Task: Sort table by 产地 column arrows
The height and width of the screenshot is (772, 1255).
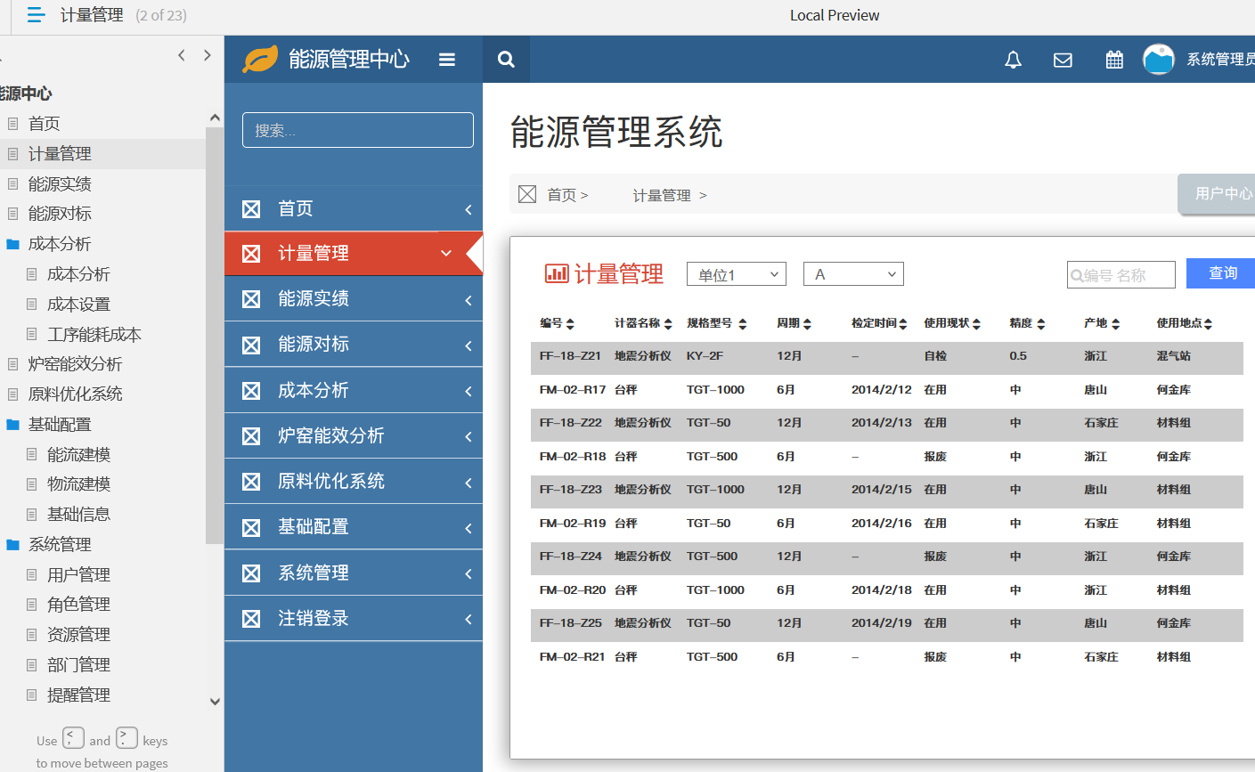Action: click(1115, 323)
